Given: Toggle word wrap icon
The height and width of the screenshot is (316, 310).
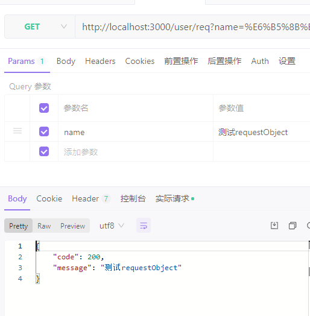Looking at the screenshot, I should (144, 226).
